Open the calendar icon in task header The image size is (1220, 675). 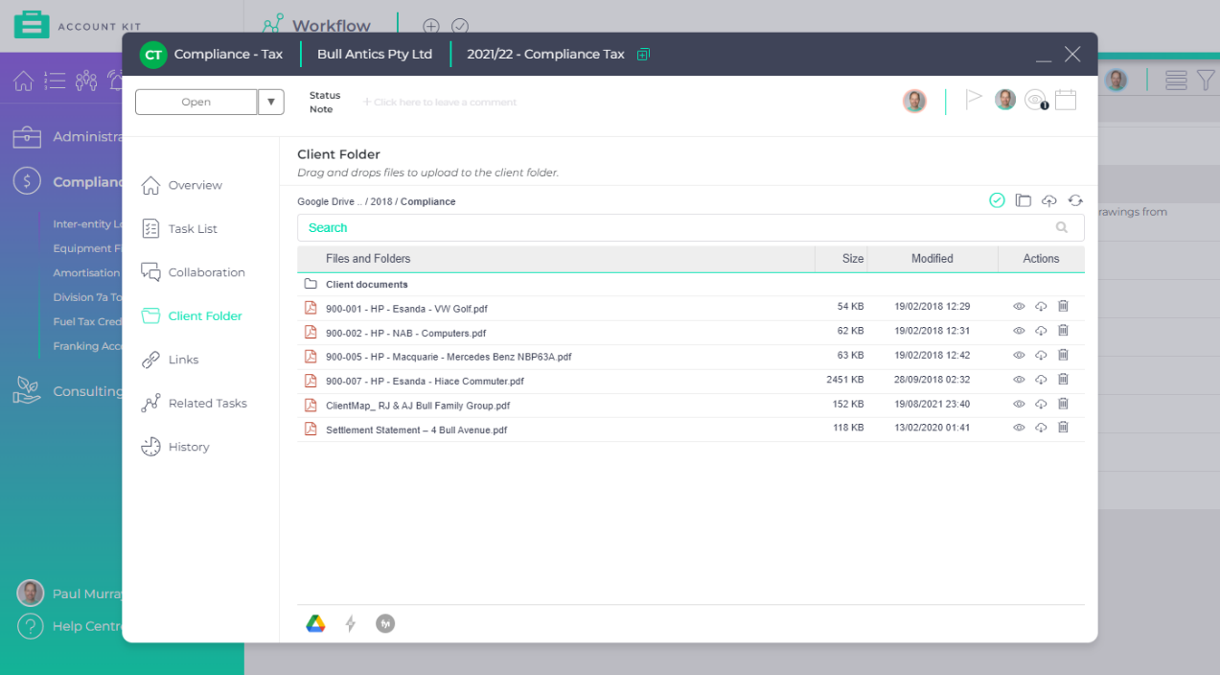point(1066,100)
